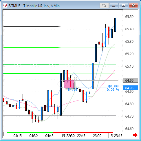Viewport: 141px width, 141px height.
Task: Click the 04:15 time axis label
Action: 18,136
